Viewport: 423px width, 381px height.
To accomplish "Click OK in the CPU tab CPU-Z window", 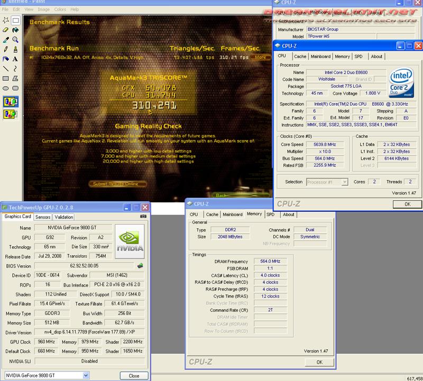I will [x=407, y=204].
